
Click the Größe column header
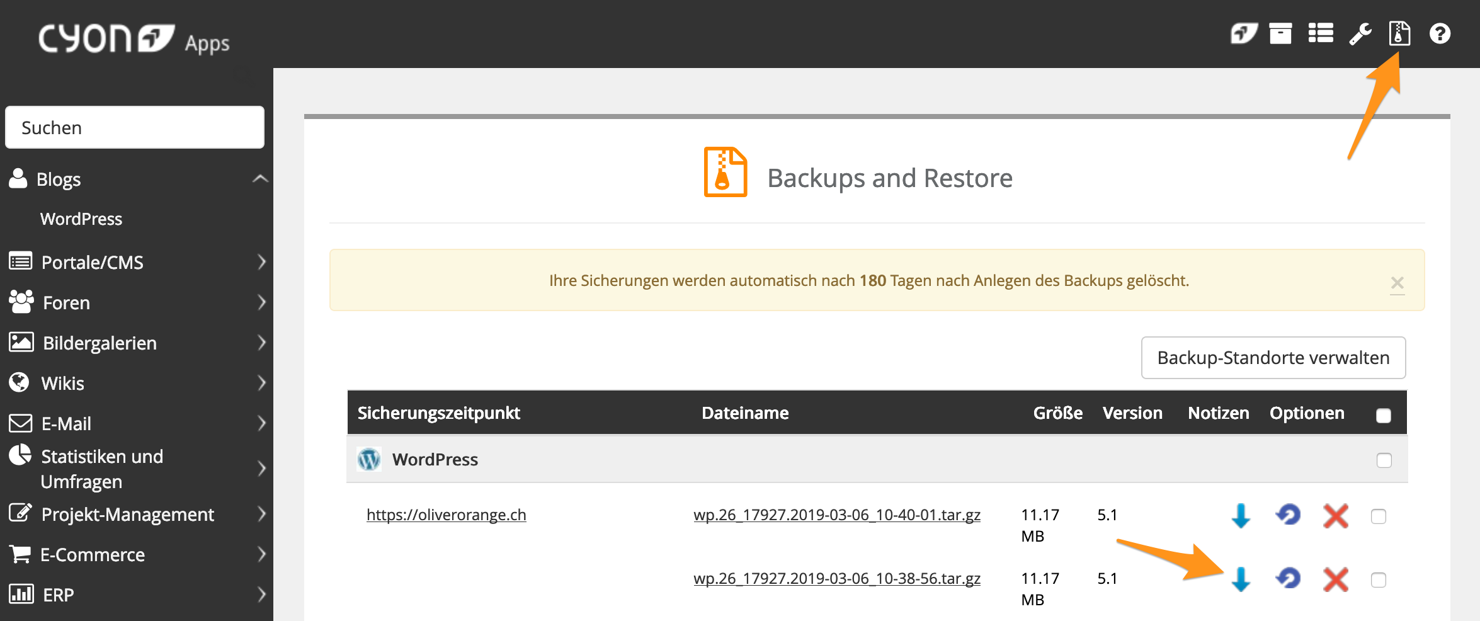(1057, 413)
